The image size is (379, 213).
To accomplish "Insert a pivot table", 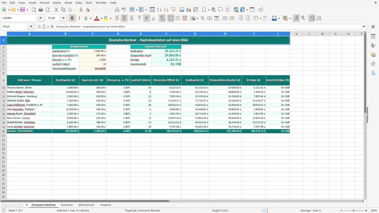I will pyautogui.click(x=196, y=10).
